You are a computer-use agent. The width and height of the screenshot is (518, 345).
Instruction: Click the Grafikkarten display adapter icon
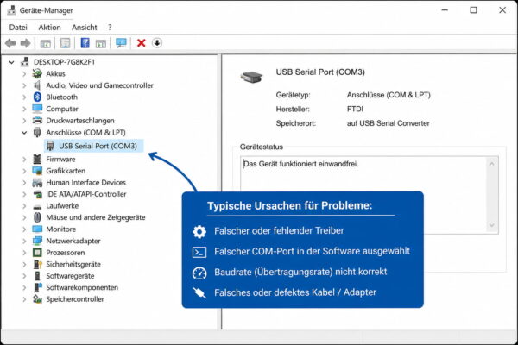click(37, 171)
